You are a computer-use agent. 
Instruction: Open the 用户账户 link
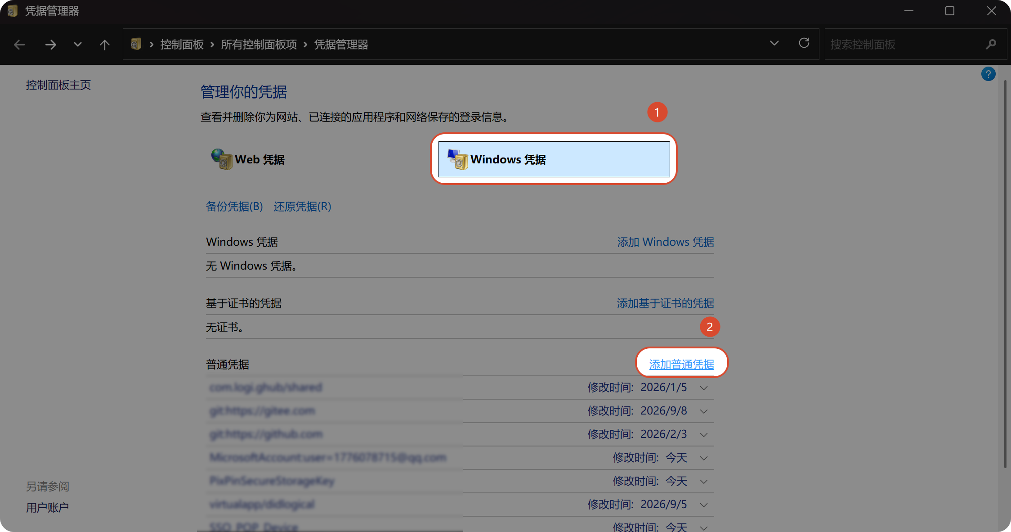tap(47, 508)
